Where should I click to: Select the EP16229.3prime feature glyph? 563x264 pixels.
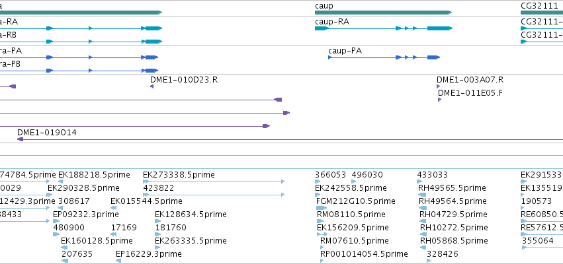coord(118,261)
